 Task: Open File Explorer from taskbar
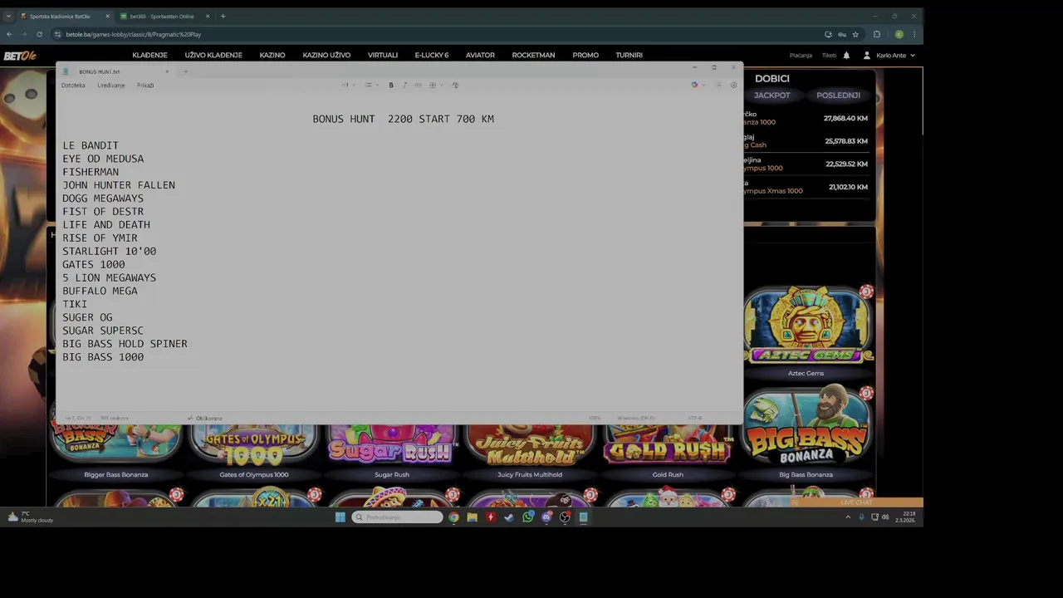coord(472,517)
